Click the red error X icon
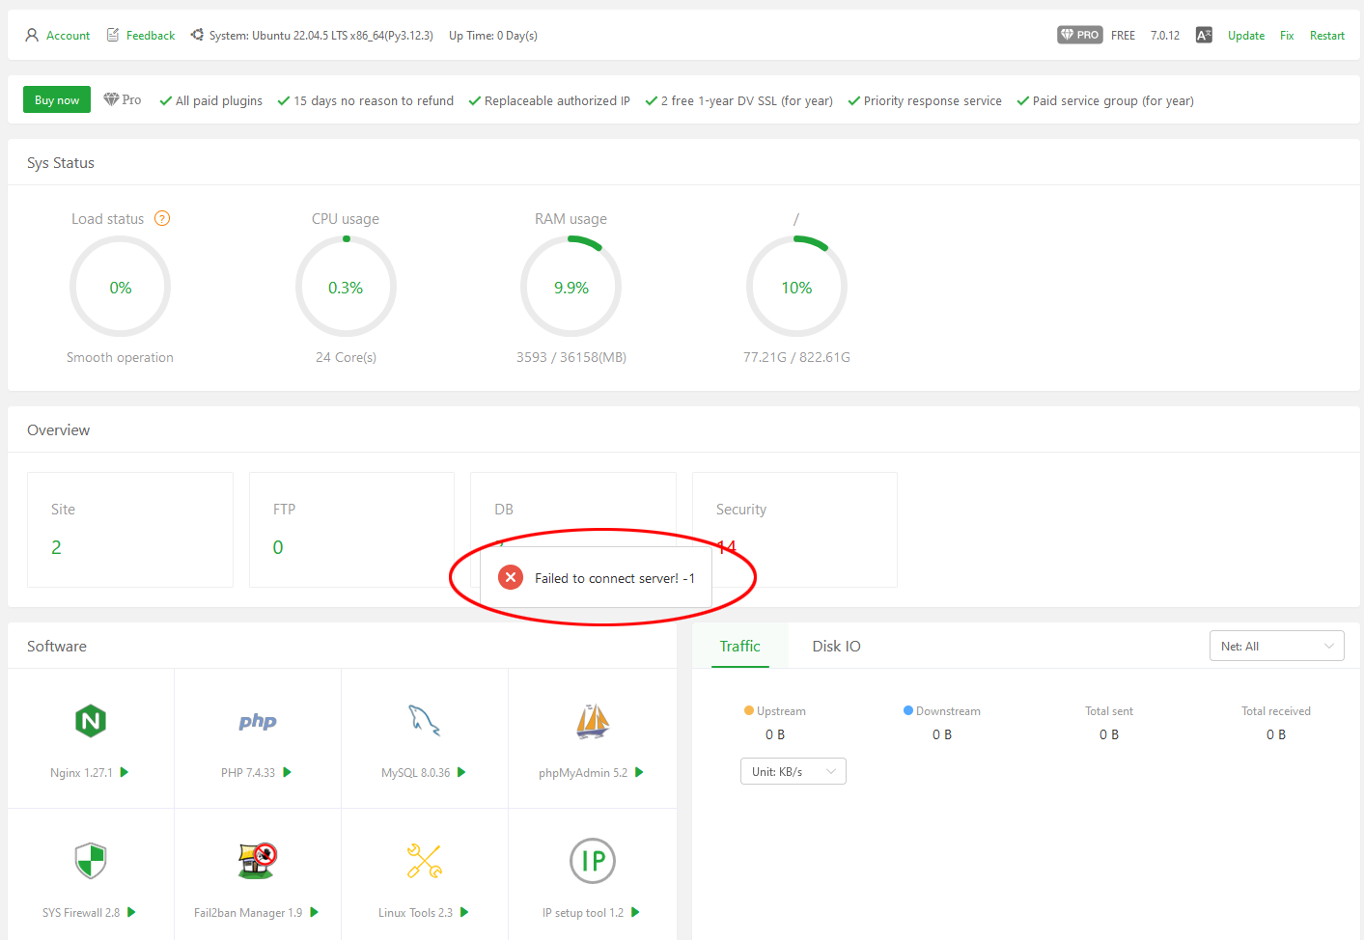This screenshot has height=940, width=1364. click(x=511, y=577)
